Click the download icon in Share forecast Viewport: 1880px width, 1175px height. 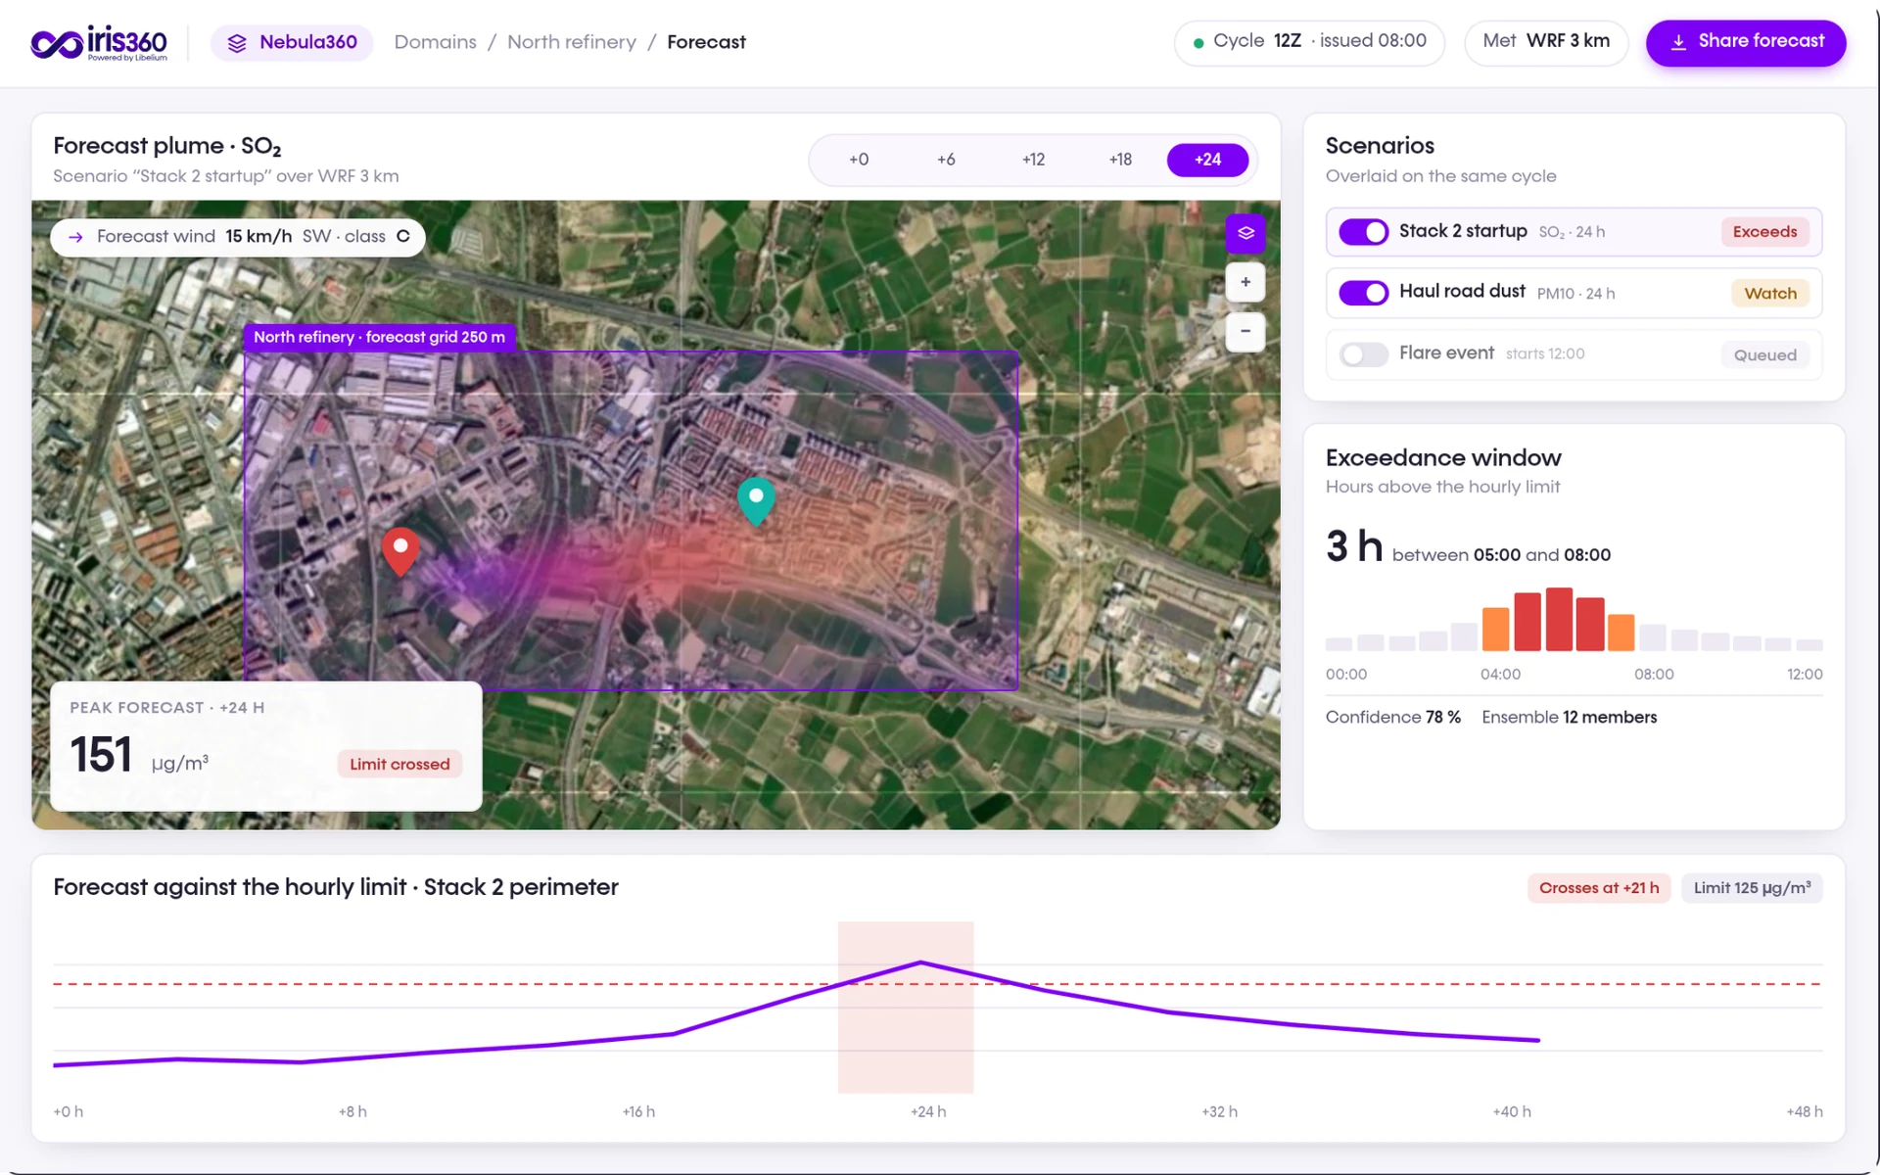tap(1678, 42)
